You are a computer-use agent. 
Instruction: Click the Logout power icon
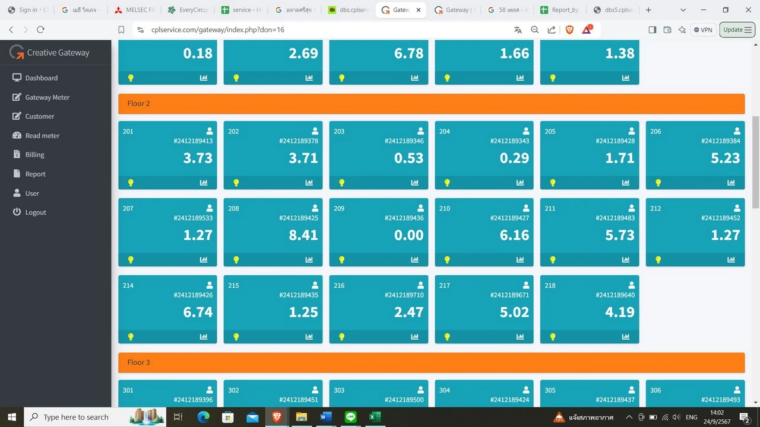pos(17,212)
